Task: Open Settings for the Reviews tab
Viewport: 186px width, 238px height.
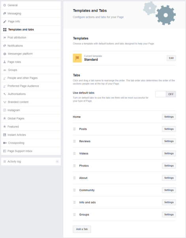Action: [x=169, y=141]
